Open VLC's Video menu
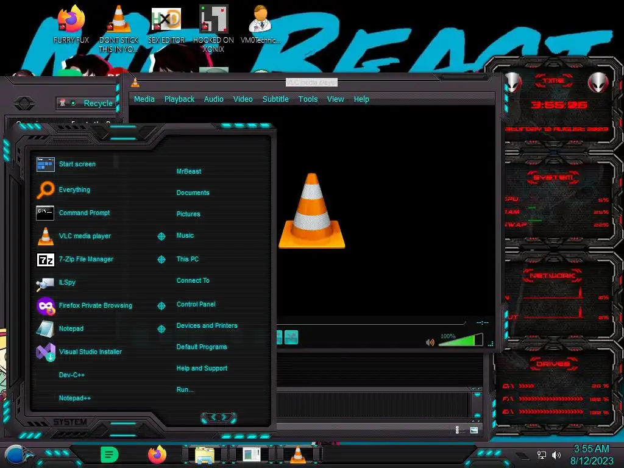The image size is (624, 468). pyautogui.click(x=243, y=99)
